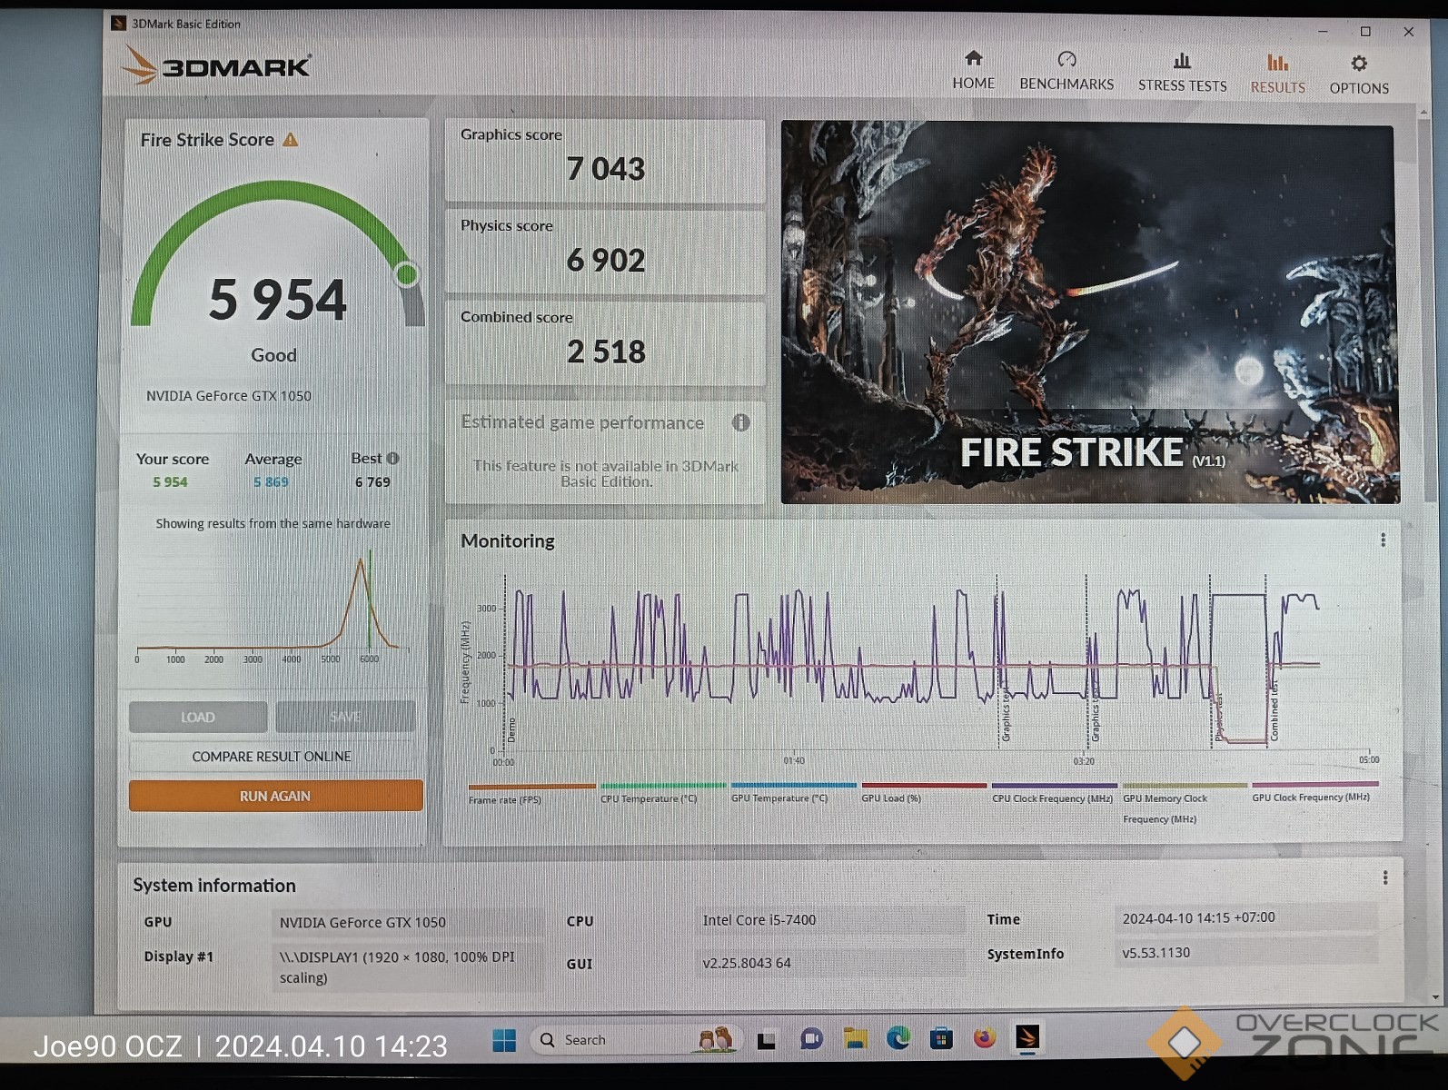This screenshot has width=1448, height=1090.
Task: Open Task View in taskbar
Action: [766, 1040]
